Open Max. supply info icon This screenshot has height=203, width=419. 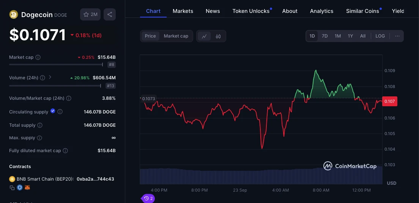click(39, 138)
